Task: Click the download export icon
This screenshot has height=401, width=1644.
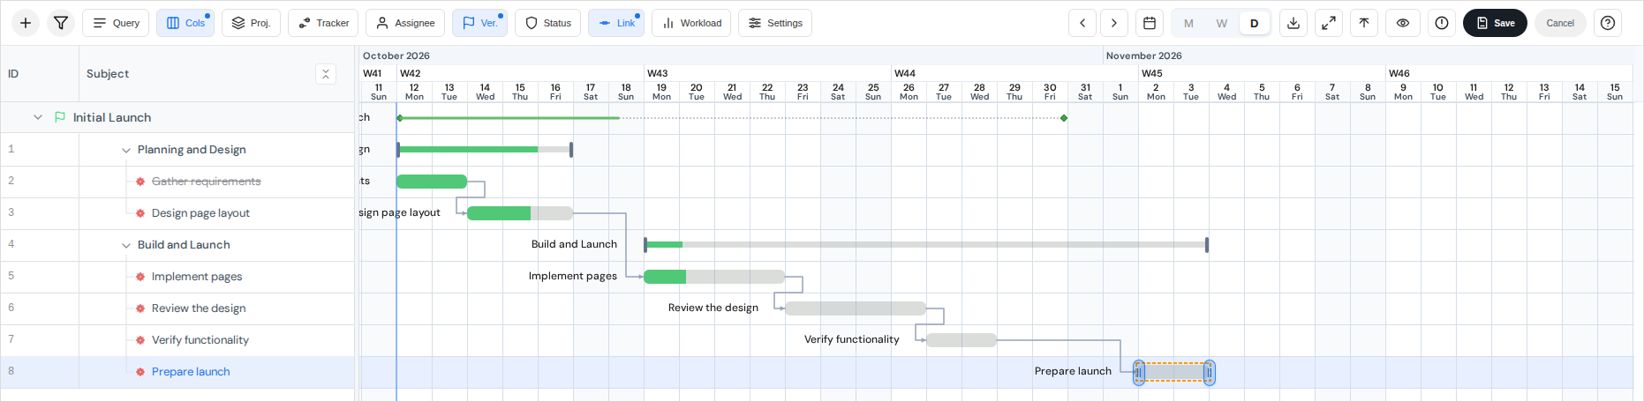Action: pyautogui.click(x=1293, y=23)
